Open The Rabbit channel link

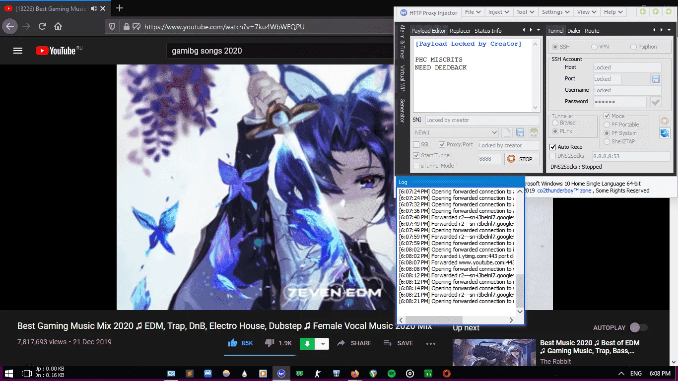point(555,362)
